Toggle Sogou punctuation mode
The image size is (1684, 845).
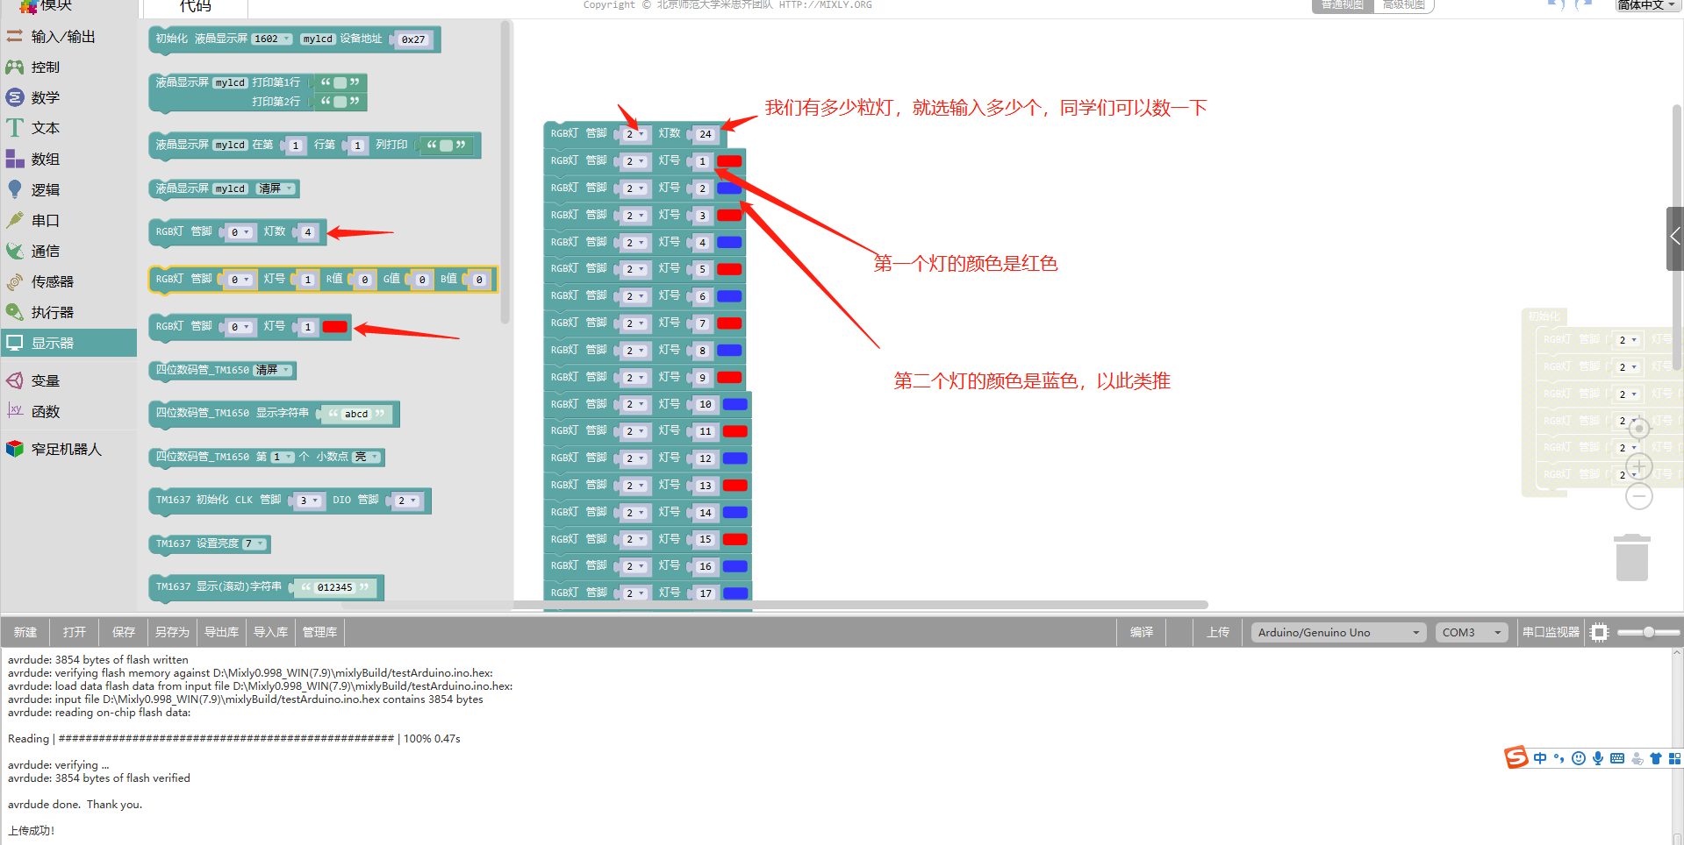click(x=1559, y=758)
